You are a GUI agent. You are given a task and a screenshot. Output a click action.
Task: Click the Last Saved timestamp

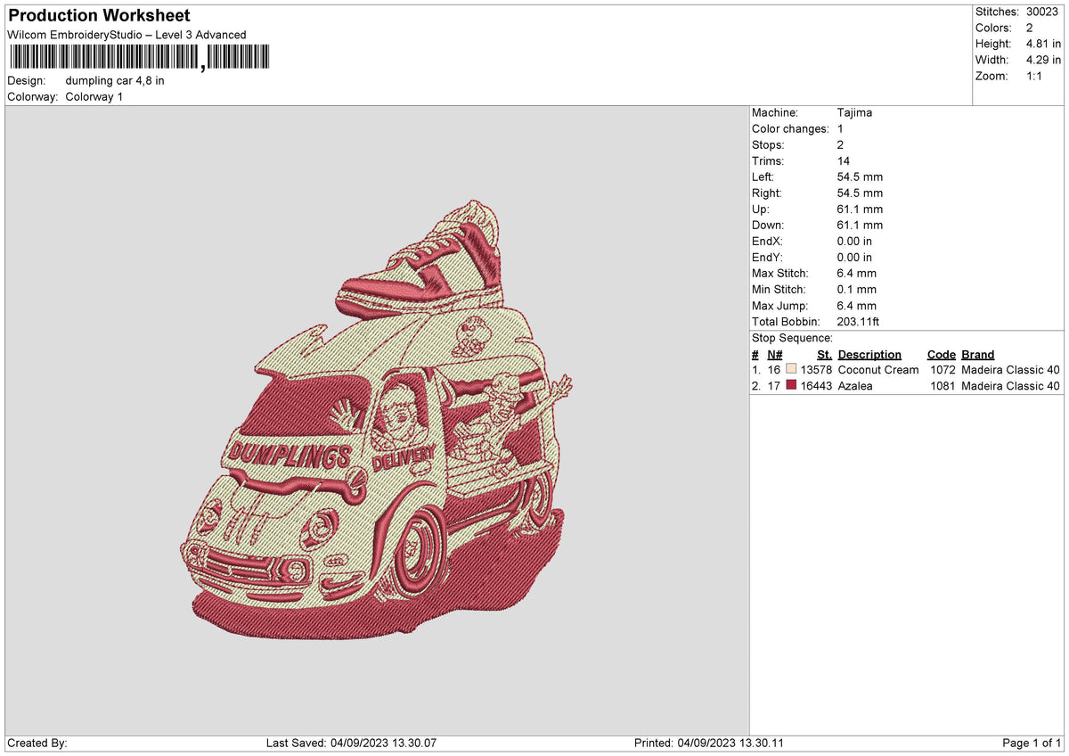[352, 742]
